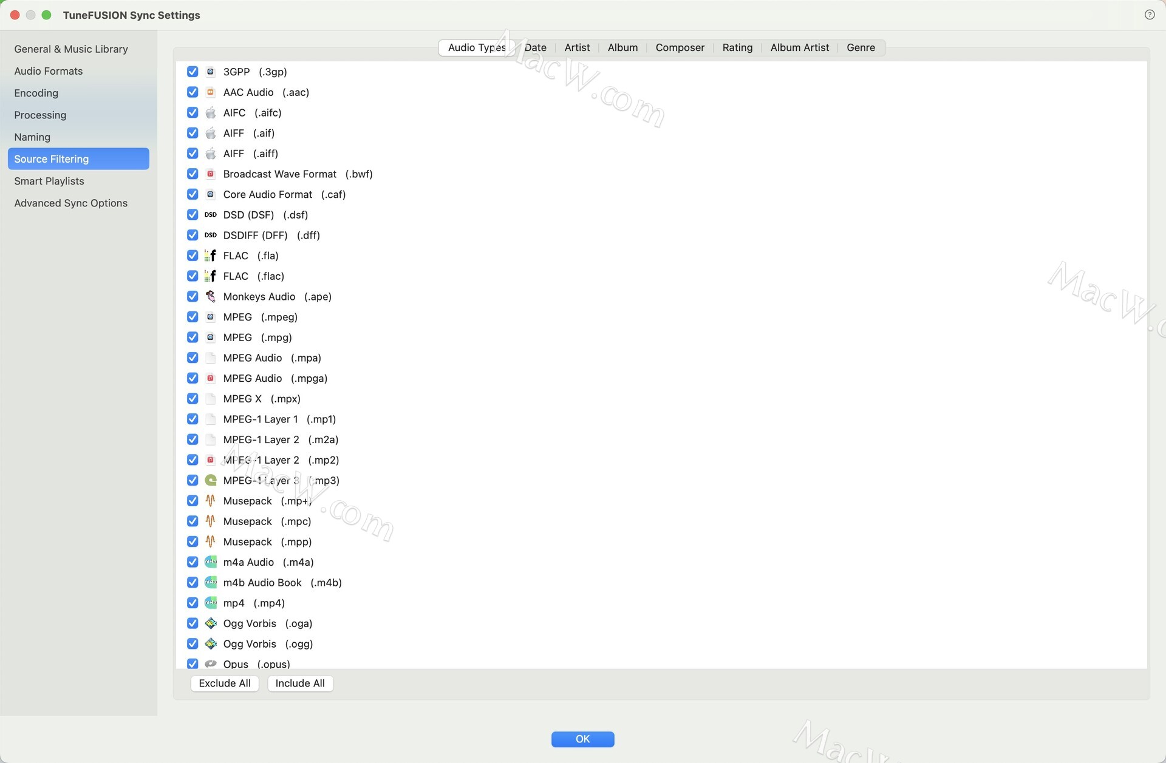Click the Musepack (.mpc) waveform icon
Image resolution: width=1166 pixels, height=763 pixels.
[x=211, y=521]
